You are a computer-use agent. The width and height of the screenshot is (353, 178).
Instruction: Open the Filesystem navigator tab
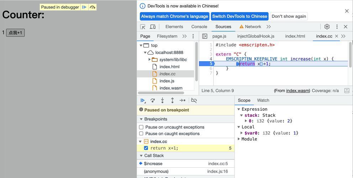click(x=167, y=36)
